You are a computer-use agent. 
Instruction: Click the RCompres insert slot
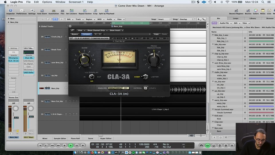pyautogui.click(x=13, y=58)
